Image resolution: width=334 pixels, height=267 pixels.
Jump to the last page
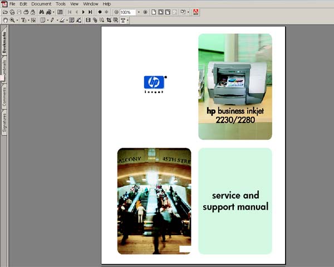[x=90, y=12]
